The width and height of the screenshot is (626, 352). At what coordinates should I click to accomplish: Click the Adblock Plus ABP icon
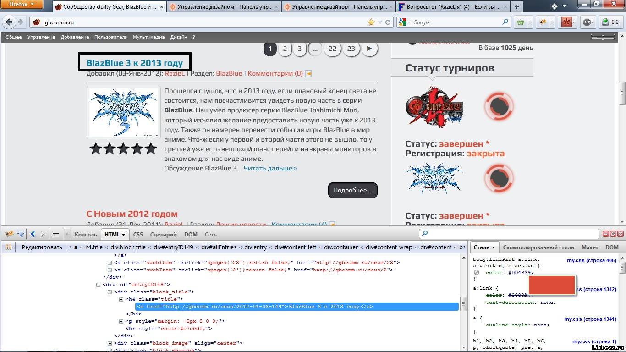(588, 22)
